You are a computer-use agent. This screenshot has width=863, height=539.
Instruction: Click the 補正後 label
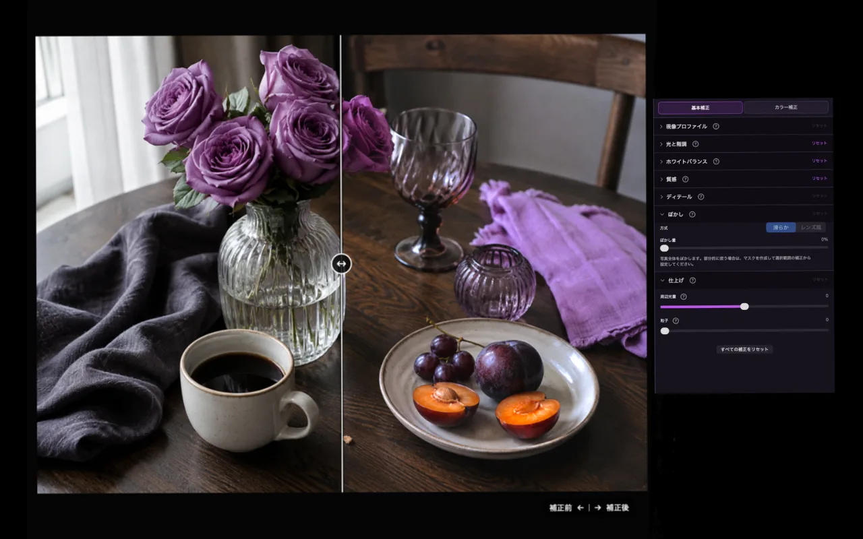coord(618,508)
